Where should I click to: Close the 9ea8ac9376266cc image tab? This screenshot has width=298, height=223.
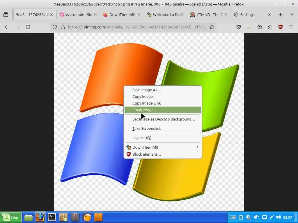(x=52, y=15)
